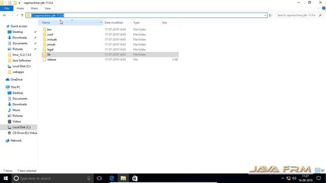The height and width of the screenshot is (183, 326).
Task: Open the Java Softwares folder shortcut
Action: click(x=21, y=60)
